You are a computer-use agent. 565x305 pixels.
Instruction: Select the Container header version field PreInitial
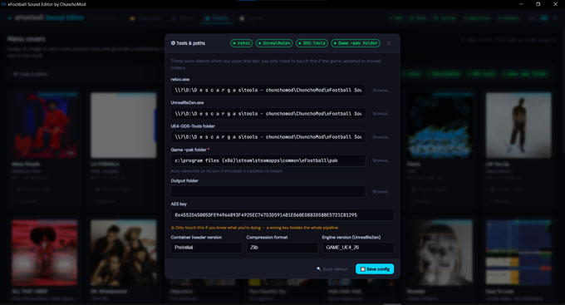(x=206, y=248)
